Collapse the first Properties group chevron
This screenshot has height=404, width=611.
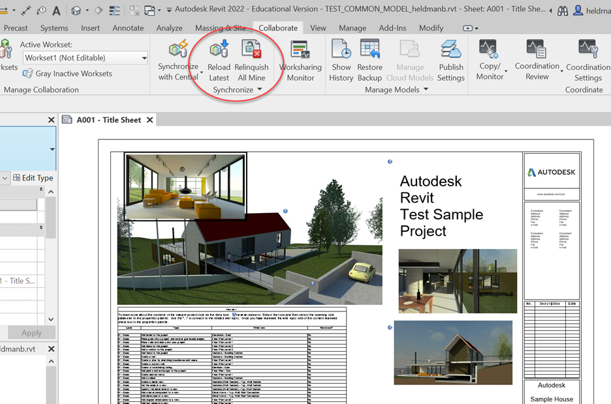tap(41, 190)
